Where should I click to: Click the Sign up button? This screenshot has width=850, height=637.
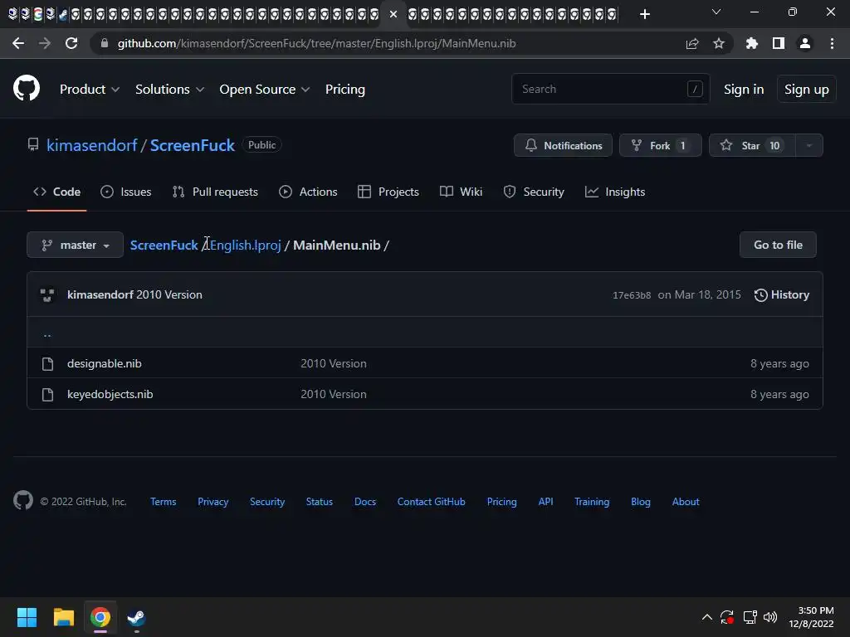pyautogui.click(x=807, y=90)
